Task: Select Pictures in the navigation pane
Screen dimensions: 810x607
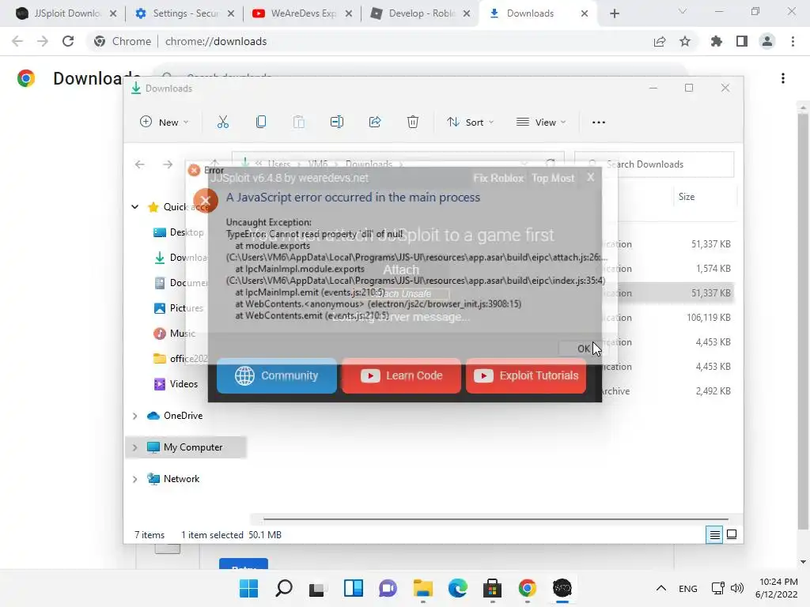Action: (x=179, y=308)
